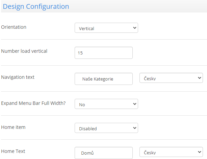Screen dimensions: 207x159
Task: Click into the Naše Kategorie text field
Action: coord(104,79)
